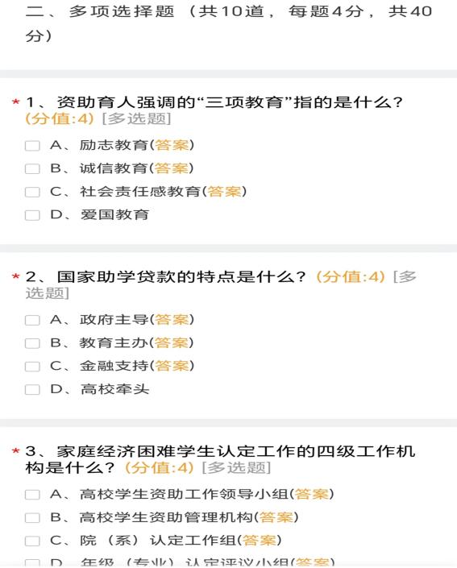Click the 社会责任感教育 option text
This screenshot has height=568, width=457.
point(140,192)
